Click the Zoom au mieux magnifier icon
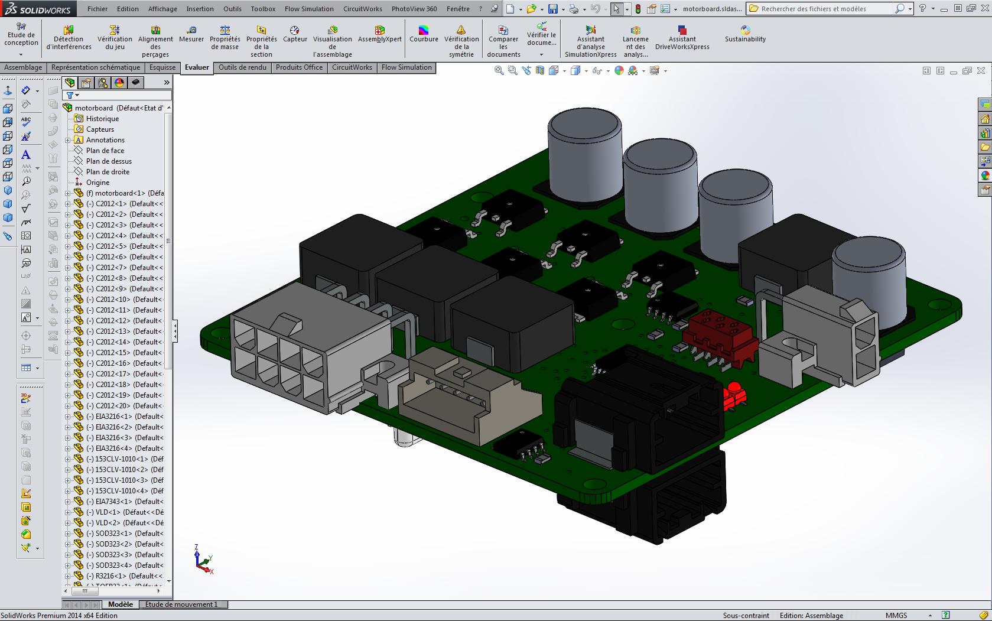Viewport: 992px width, 621px height. [x=498, y=70]
